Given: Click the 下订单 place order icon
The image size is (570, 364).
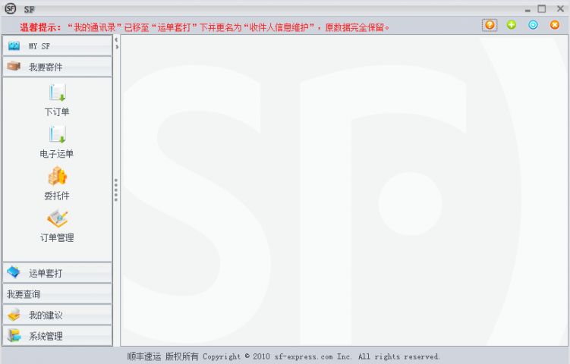Looking at the screenshot, I should (x=57, y=93).
